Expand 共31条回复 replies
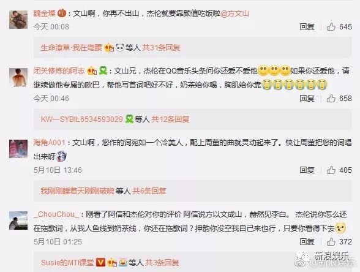 coord(161,48)
